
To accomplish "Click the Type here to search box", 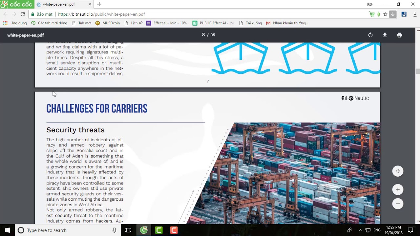I will click(67, 230).
